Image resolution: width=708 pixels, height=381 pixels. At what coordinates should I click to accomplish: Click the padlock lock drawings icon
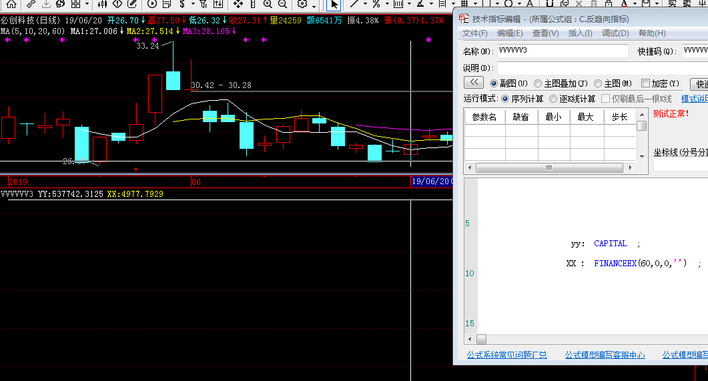608,3
